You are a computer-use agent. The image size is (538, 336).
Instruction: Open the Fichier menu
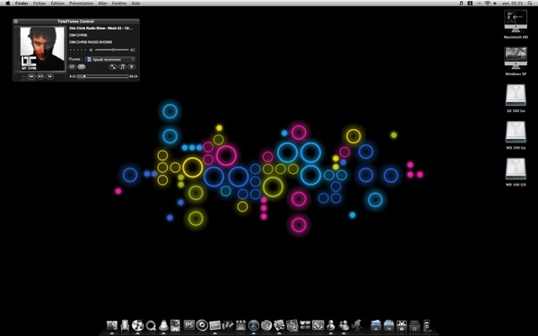39,3
